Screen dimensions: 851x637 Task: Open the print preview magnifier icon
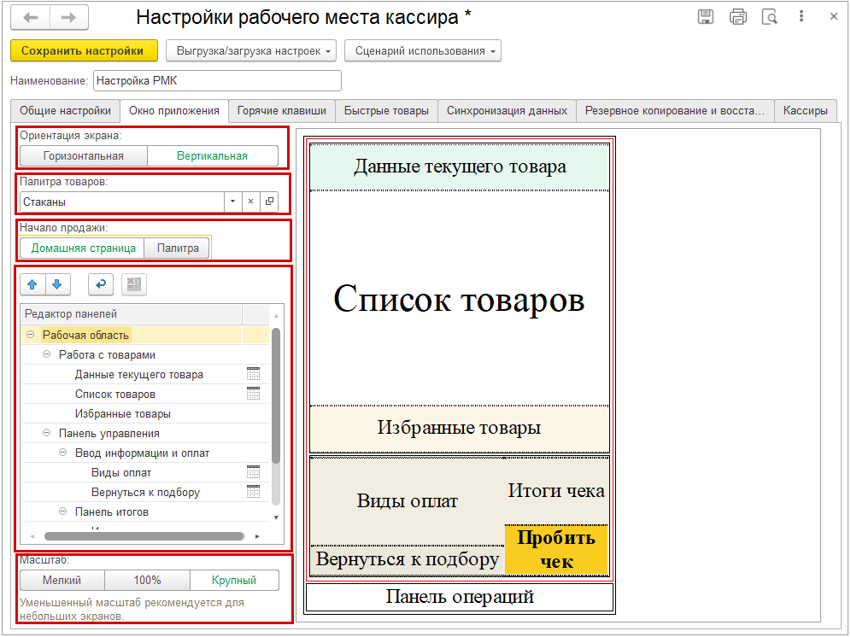[769, 17]
